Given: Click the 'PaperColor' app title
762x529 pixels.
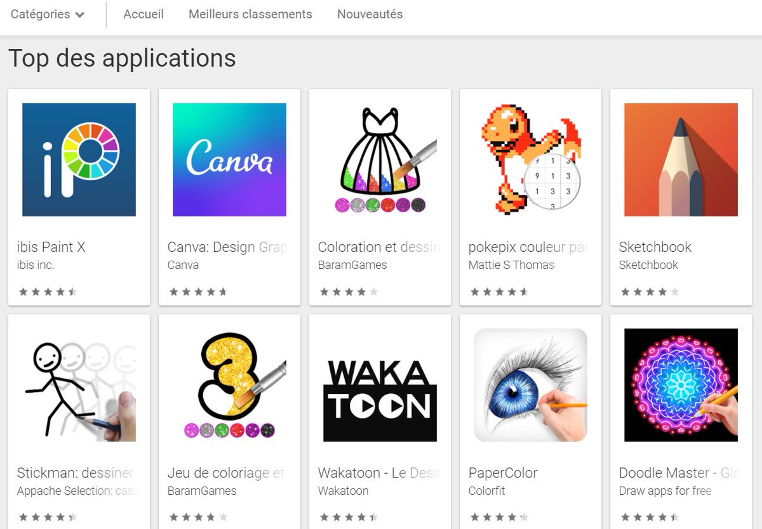Looking at the screenshot, I should (503, 473).
